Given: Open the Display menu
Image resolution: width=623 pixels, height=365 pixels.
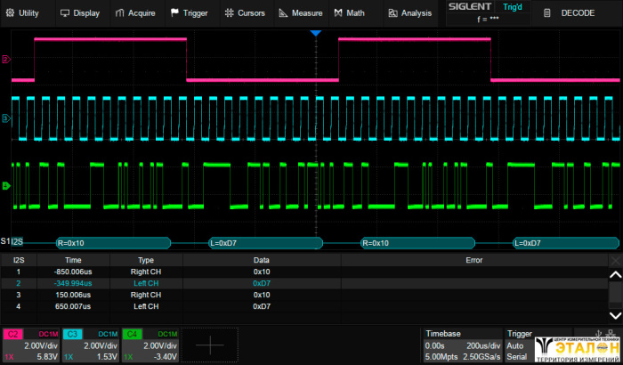Looking at the screenshot, I should [80, 13].
